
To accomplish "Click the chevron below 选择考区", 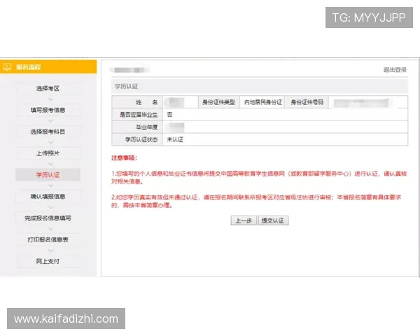I will (x=50, y=99).
